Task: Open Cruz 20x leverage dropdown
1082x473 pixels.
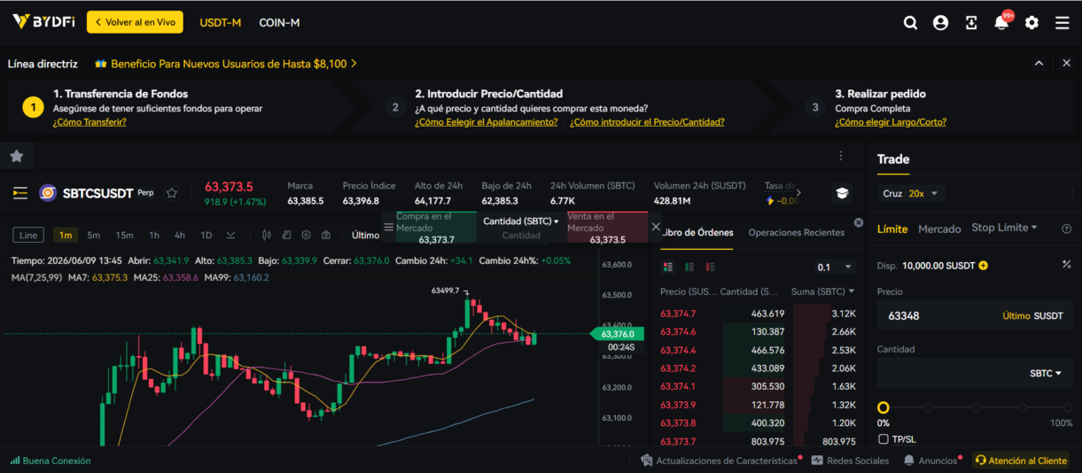Action: point(911,193)
